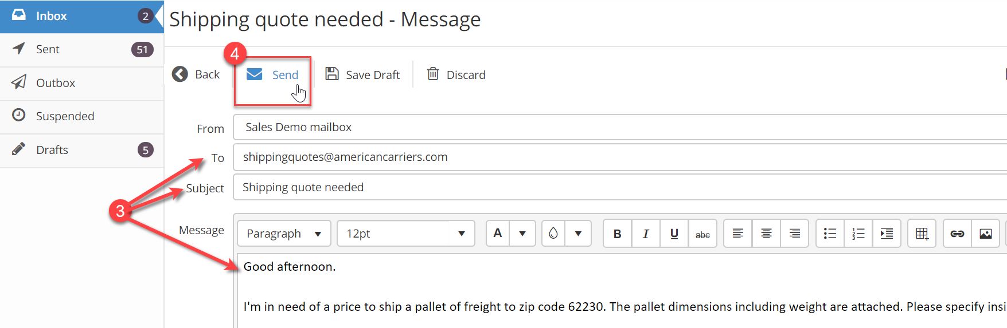Click Save Draft
1007x328 pixels.
pyautogui.click(x=362, y=75)
